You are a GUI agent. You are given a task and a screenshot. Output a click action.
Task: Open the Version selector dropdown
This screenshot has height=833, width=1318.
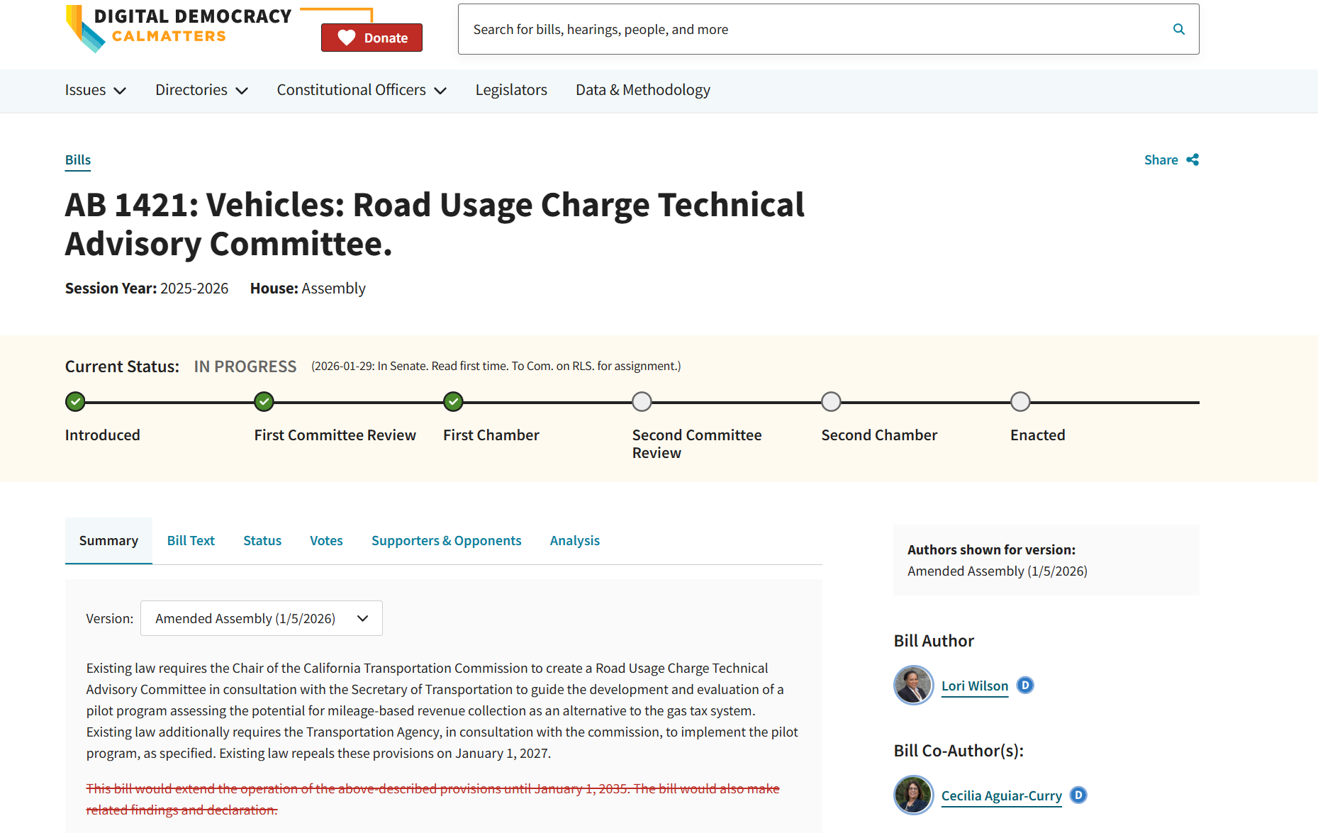(x=262, y=618)
